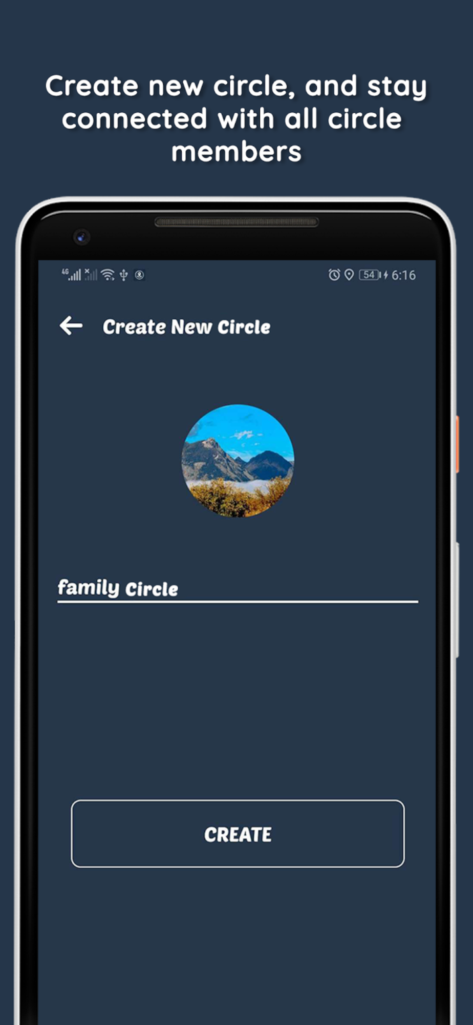473x1025 pixels.
Task: Click the no-service SIM signal icon
Action: pyautogui.click(x=91, y=275)
